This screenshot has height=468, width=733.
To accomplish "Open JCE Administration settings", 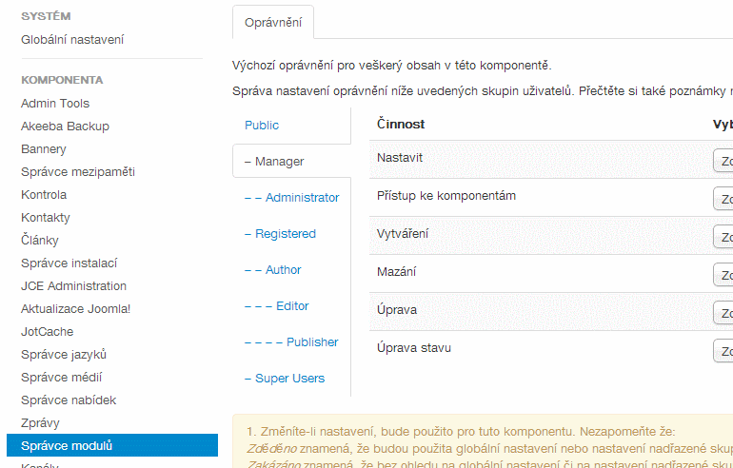I will 73,286.
